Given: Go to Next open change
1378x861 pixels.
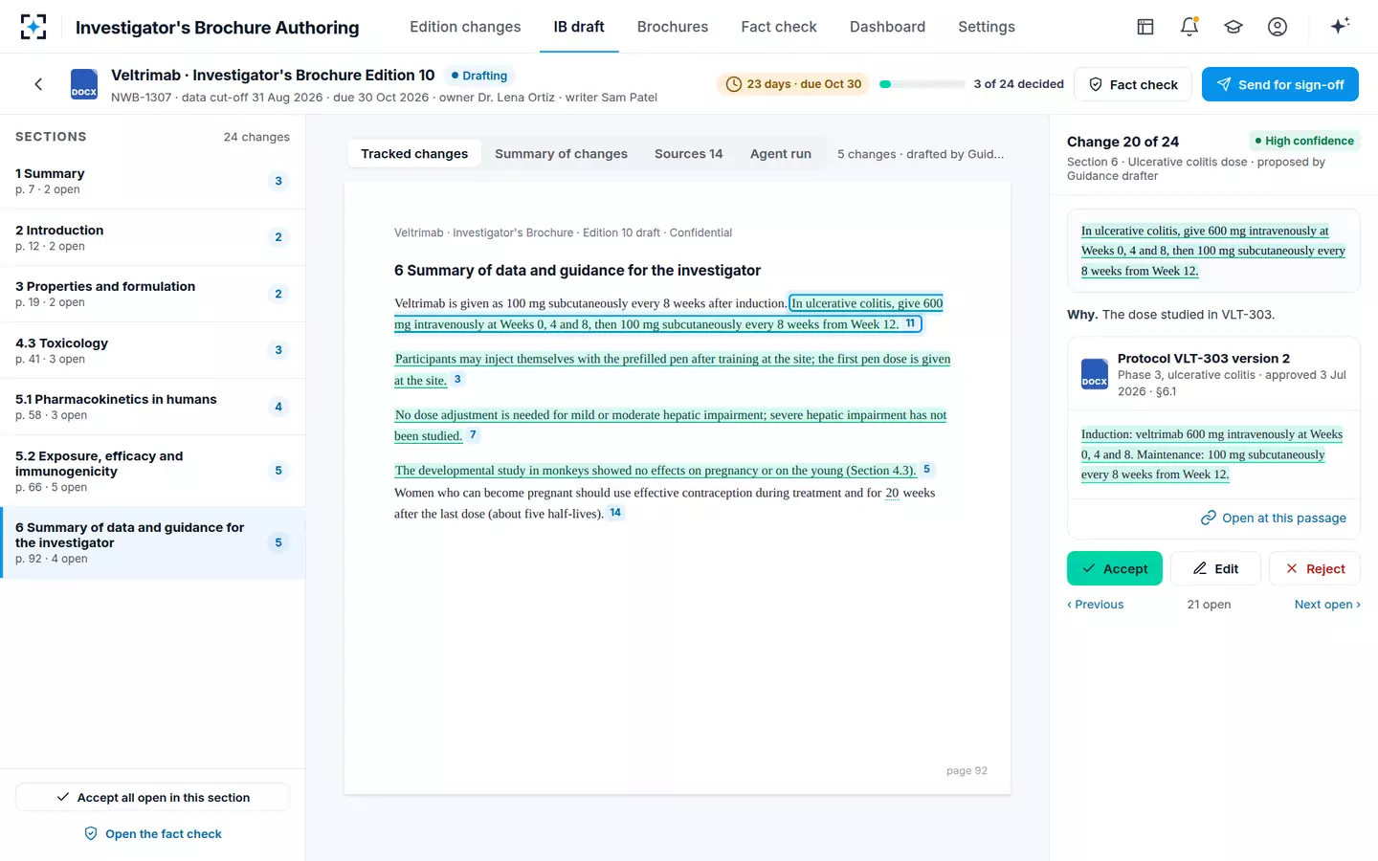Looking at the screenshot, I should coord(1327,605).
